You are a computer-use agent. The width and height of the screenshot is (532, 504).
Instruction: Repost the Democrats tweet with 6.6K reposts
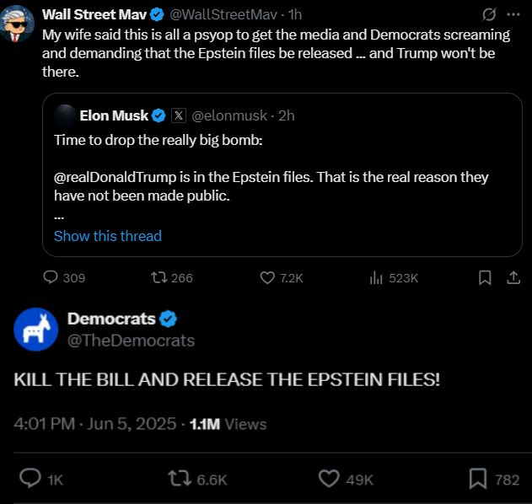tap(179, 479)
